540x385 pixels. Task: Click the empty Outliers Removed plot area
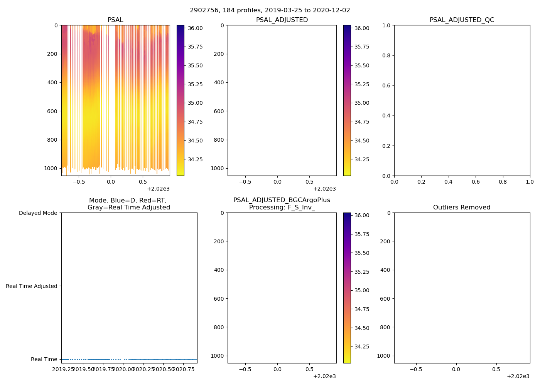tap(462, 288)
